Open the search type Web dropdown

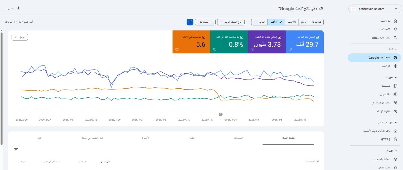231,22
